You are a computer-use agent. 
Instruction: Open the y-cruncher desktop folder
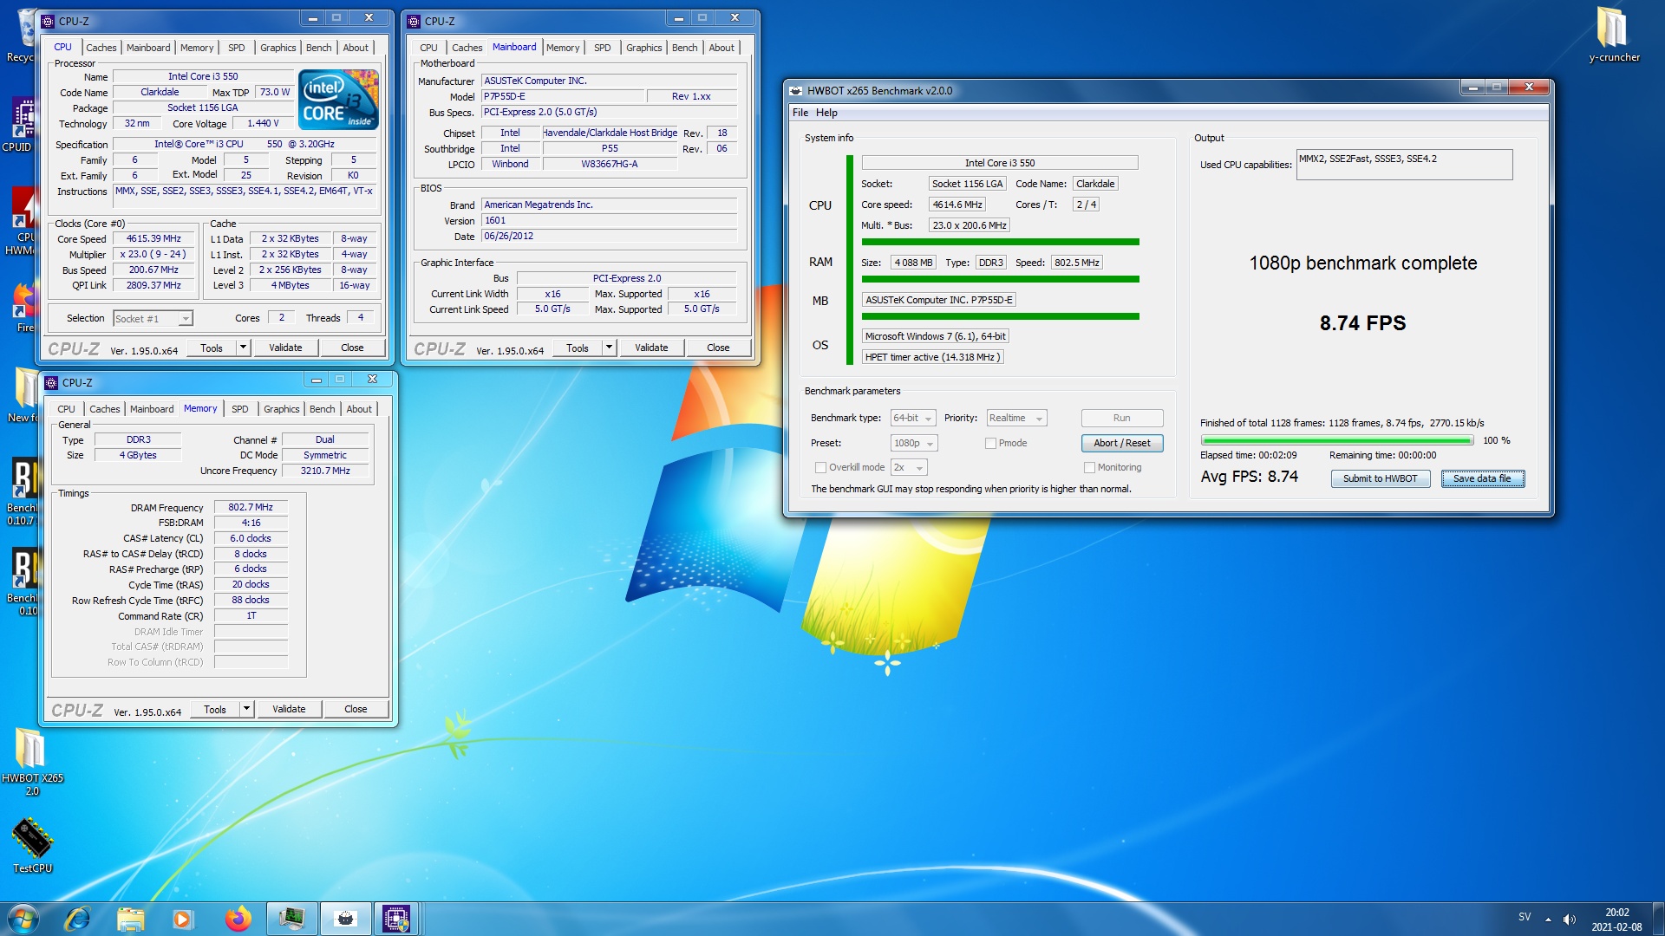point(1613,35)
